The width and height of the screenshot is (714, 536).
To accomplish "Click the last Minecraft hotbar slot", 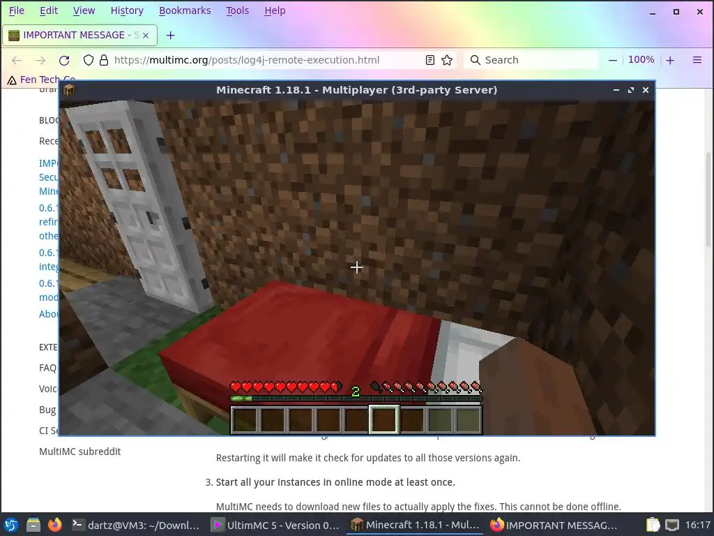I will pos(468,419).
